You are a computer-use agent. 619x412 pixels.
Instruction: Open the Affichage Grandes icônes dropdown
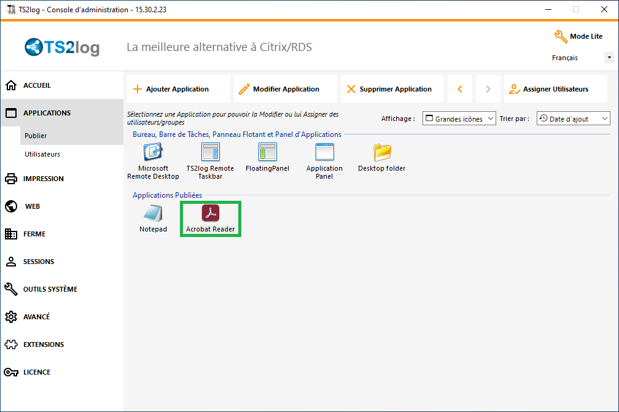[x=459, y=119]
